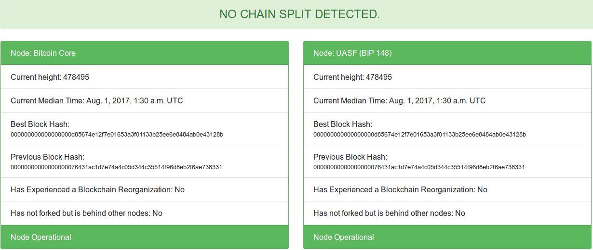The width and height of the screenshot is (593, 250).
Task: Click UASF 'Best Block Hash:' label
Action: [343, 125]
